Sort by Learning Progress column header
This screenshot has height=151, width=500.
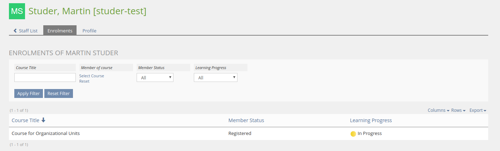coord(371,120)
